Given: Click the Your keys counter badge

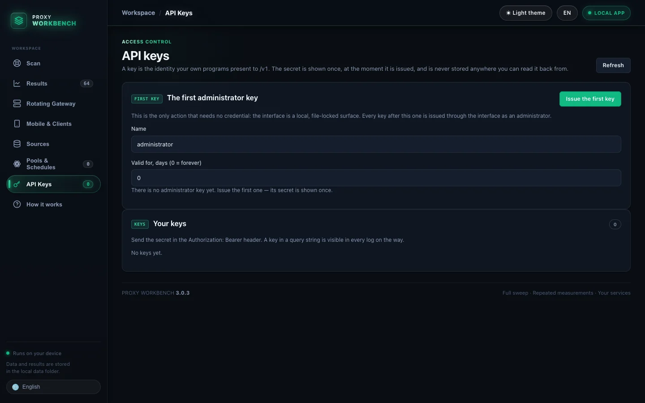Looking at the screenshot, I should pyautogui.click(x=615, y=224).
